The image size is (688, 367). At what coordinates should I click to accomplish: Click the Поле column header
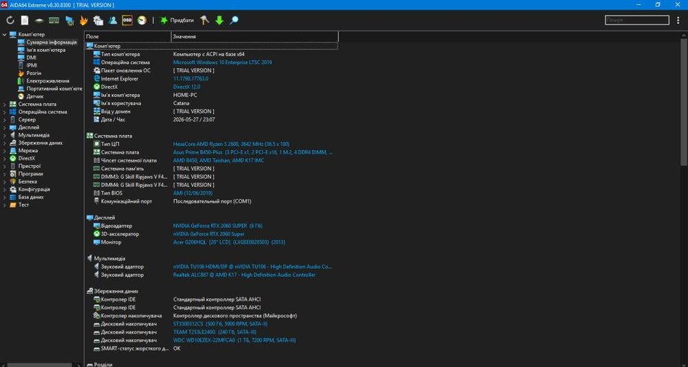pyautogui.click(x=128, y=36)
